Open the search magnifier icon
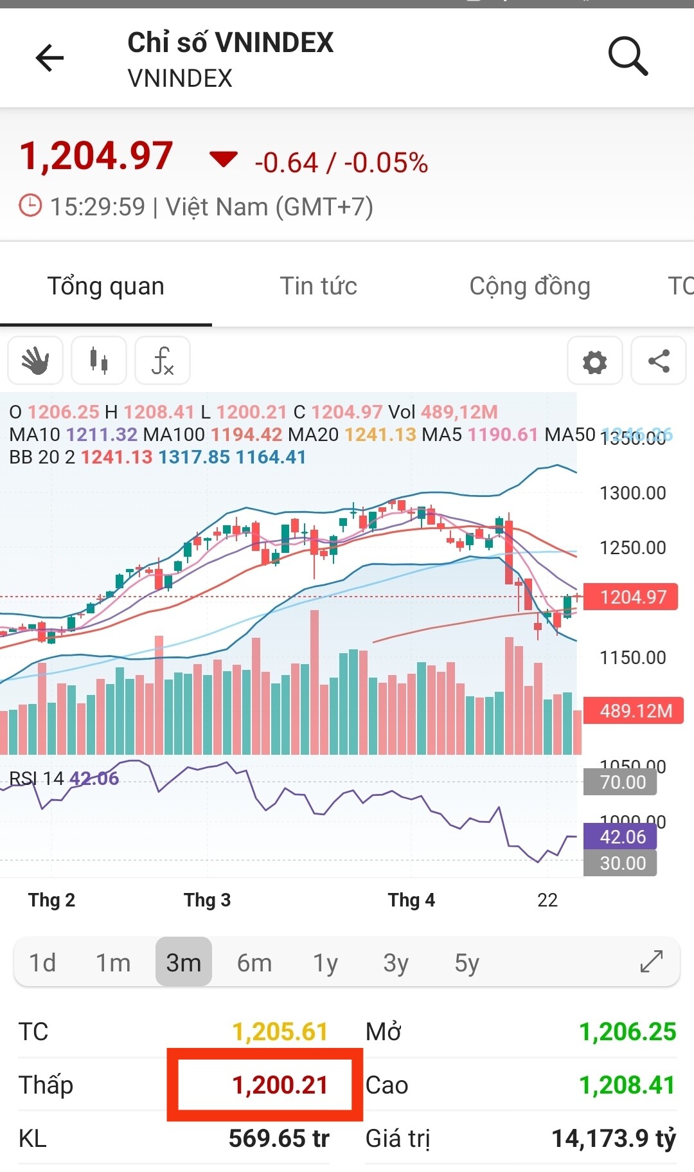 627,57
